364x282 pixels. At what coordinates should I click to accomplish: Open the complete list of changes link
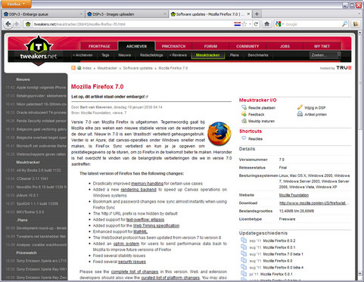point(135,271)
